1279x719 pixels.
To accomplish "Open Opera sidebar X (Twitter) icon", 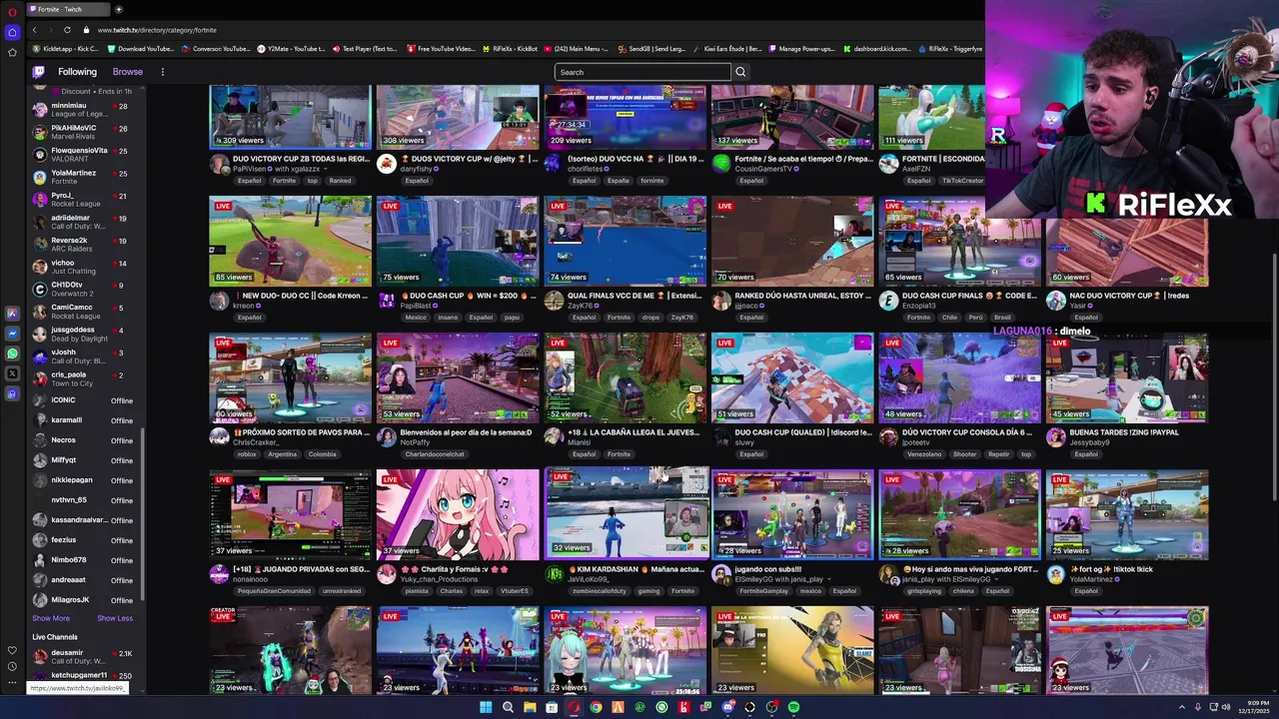I will (12, 373).
